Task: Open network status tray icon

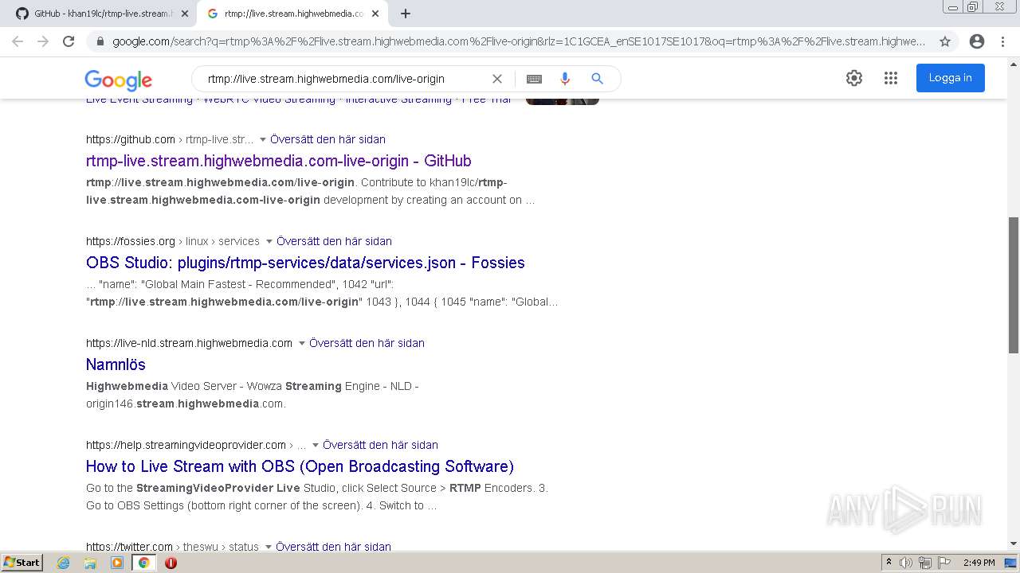Action: [x=925, y=563]
